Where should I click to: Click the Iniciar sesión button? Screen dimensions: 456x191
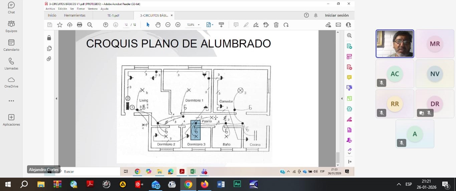point(336,15)
